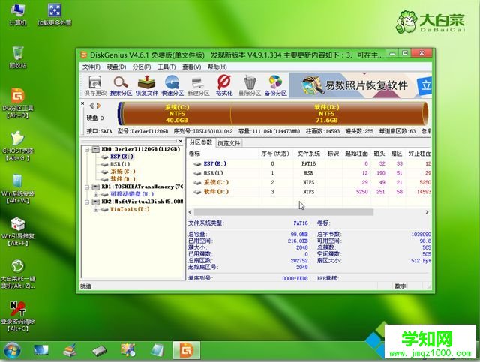Click the 序号(状态) column header
This screenshot has height=362, width=480.
pyautogui.click(x=275, y=154)
